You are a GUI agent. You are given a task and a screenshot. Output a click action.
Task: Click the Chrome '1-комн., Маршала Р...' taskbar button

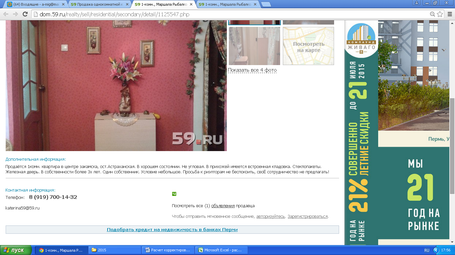click(x=62, y=250)
